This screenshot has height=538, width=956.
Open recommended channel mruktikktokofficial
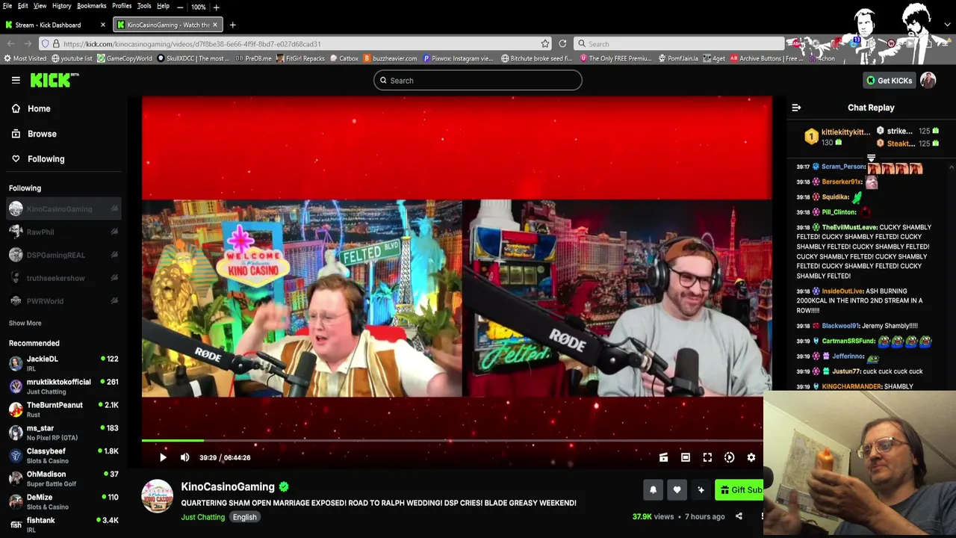[63, 386]
